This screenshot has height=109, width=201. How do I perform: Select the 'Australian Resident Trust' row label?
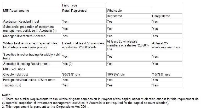click(x=32, y=21)
